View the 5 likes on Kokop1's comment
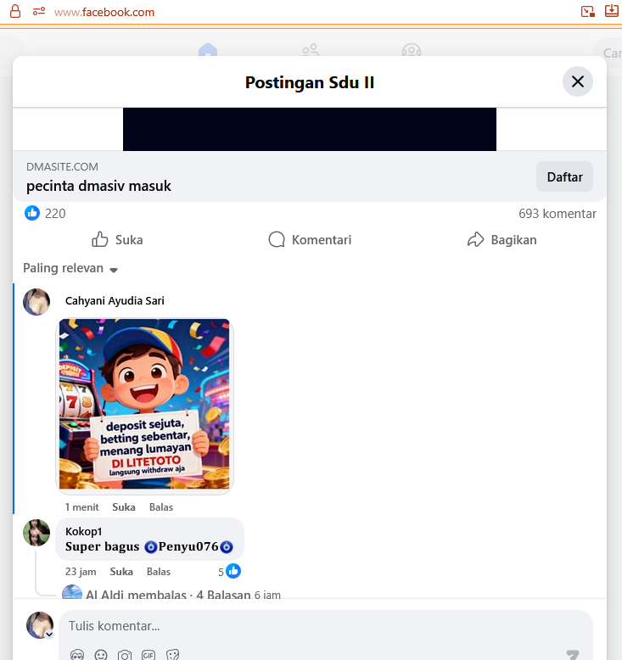 (229, 572)
